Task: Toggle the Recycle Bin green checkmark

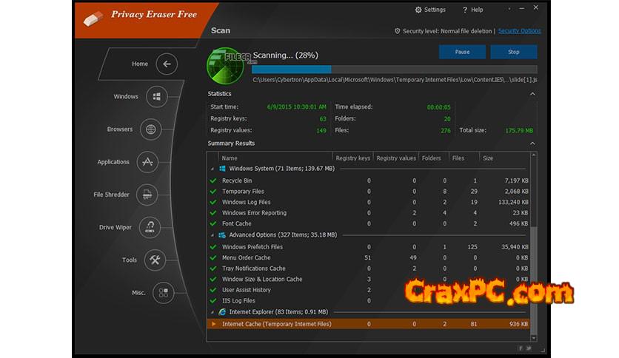Action: 213,180
